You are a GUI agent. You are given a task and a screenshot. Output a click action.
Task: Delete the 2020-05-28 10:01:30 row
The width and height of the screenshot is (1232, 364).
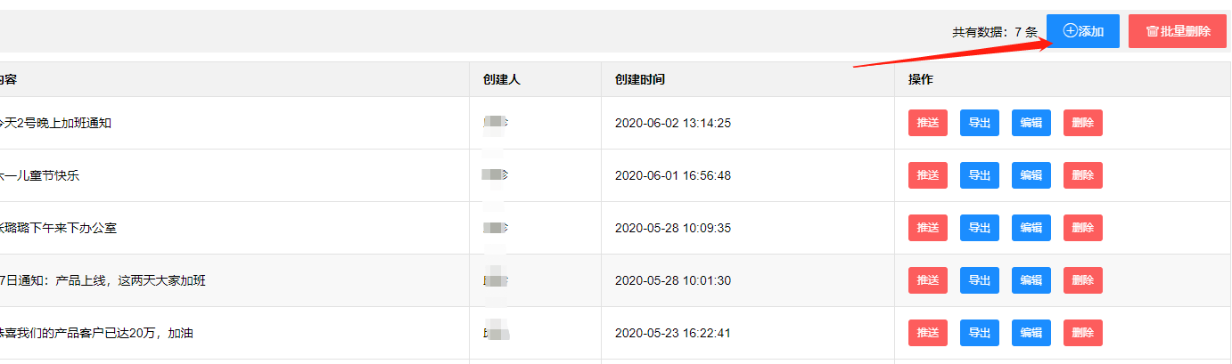pos(1082,280)
